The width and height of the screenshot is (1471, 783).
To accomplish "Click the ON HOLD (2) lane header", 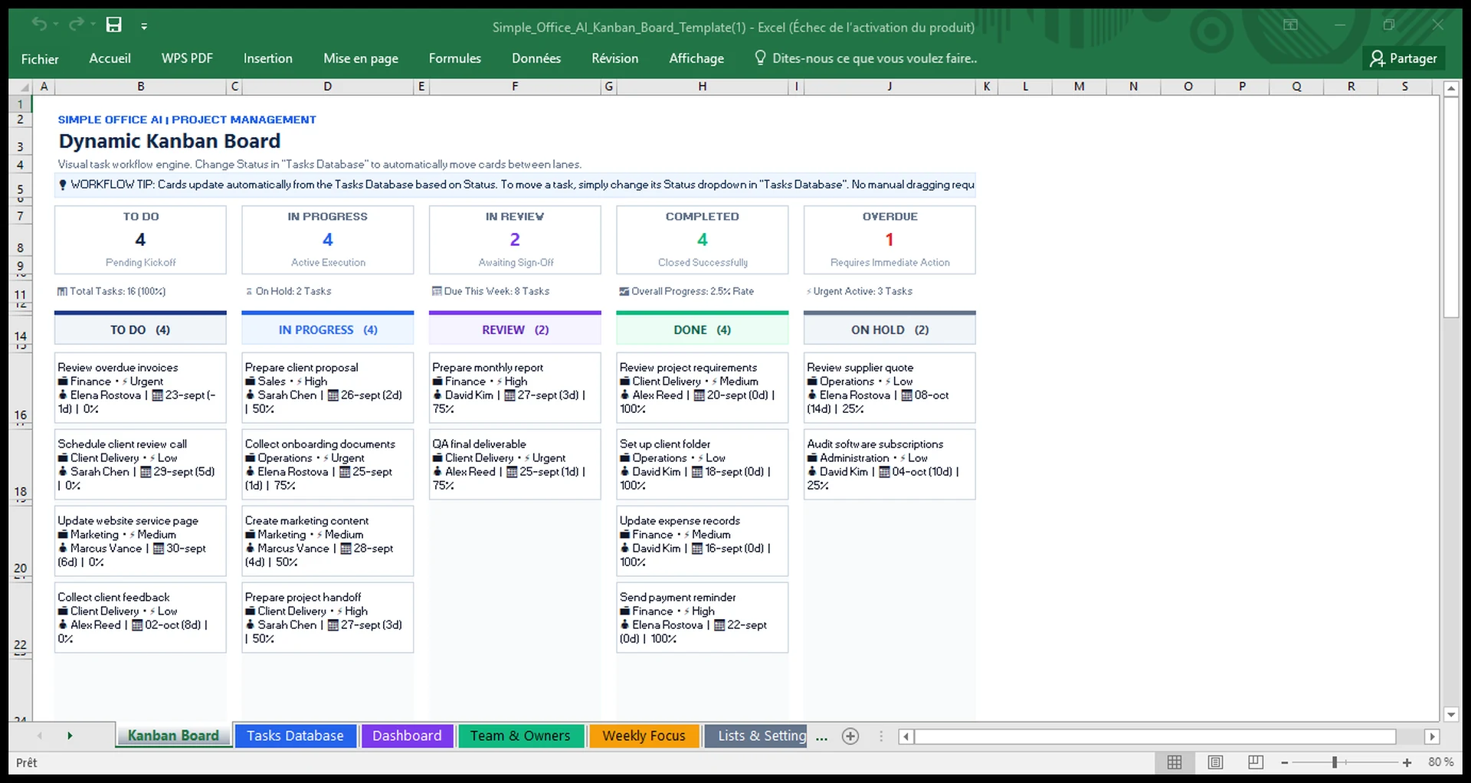I will pyautogui.click(x=889, y=329).
